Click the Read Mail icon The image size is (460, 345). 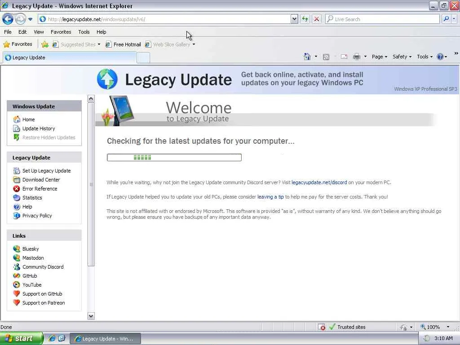[x=344, y=57]
